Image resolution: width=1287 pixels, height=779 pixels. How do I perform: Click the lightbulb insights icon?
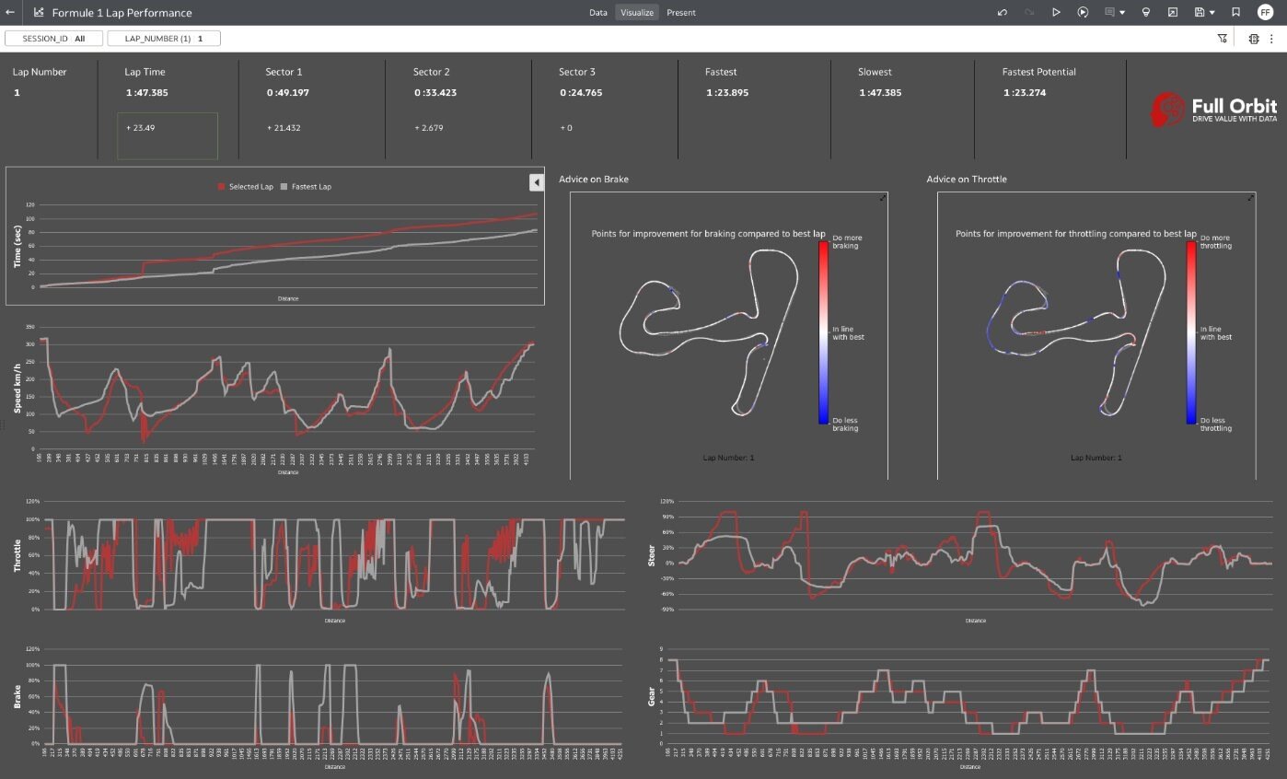[1145, 12]
